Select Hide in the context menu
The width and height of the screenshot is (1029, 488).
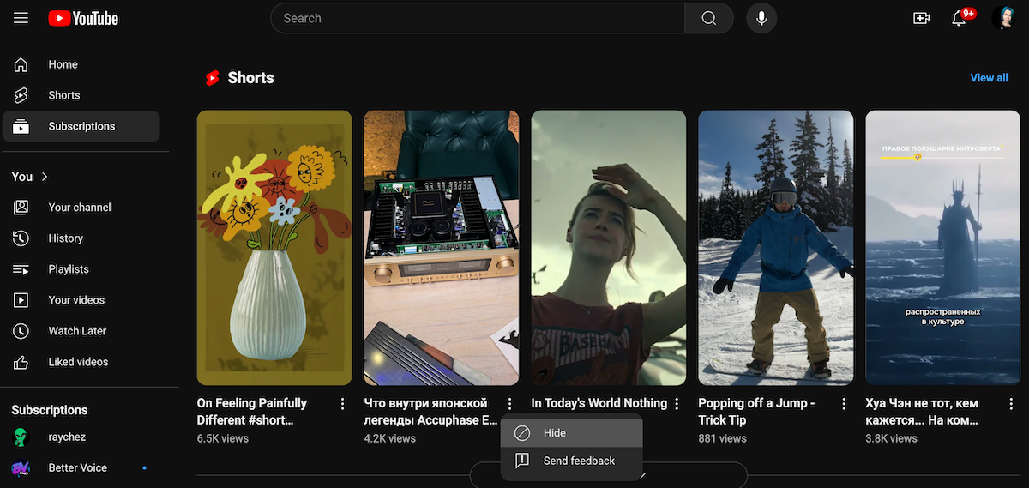click(x=554, y=433)
